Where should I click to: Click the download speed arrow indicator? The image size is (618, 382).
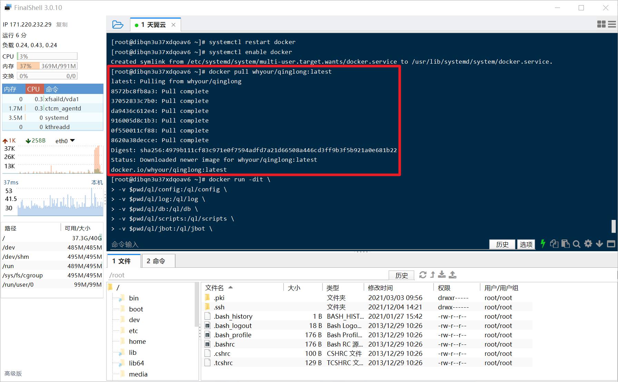coord(28,141)
